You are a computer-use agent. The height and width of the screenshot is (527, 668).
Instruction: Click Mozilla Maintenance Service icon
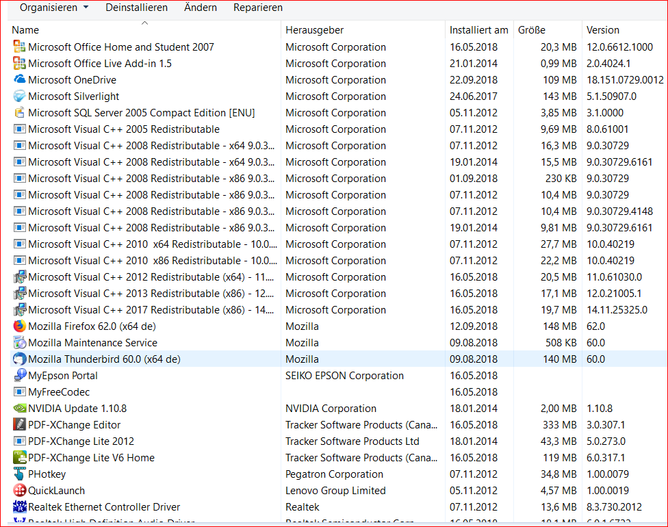tap(20, 342)
